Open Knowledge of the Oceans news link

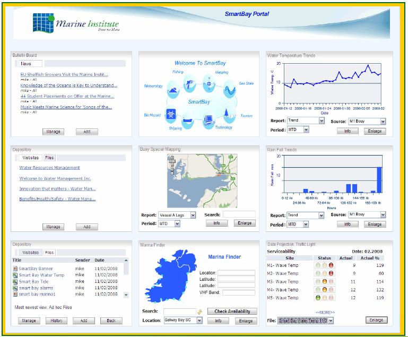click(x=68, y=85)
